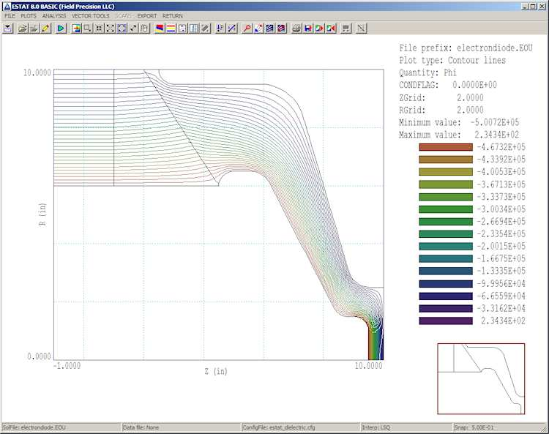Click the -4.6732E+05 legend color swatch
Viewport: 549px width, 434px height.
coord(445,147)
